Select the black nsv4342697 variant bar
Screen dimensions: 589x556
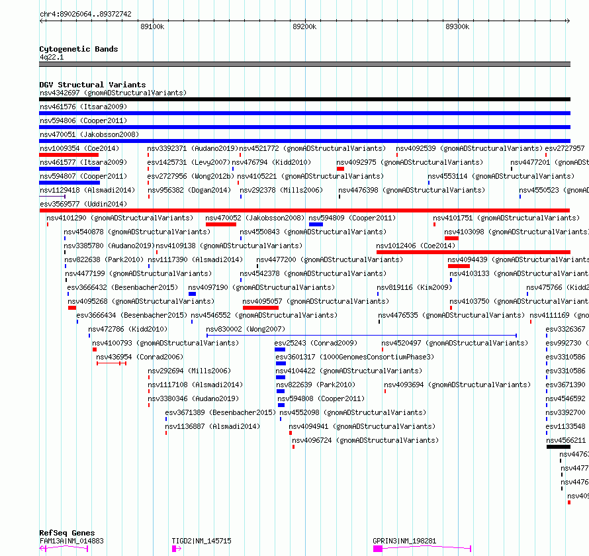(304, 99)
